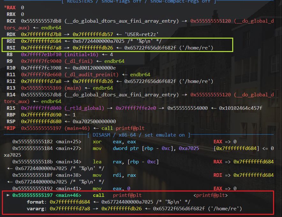Select the RSI register label
The image size is (282, 217).
11,48
